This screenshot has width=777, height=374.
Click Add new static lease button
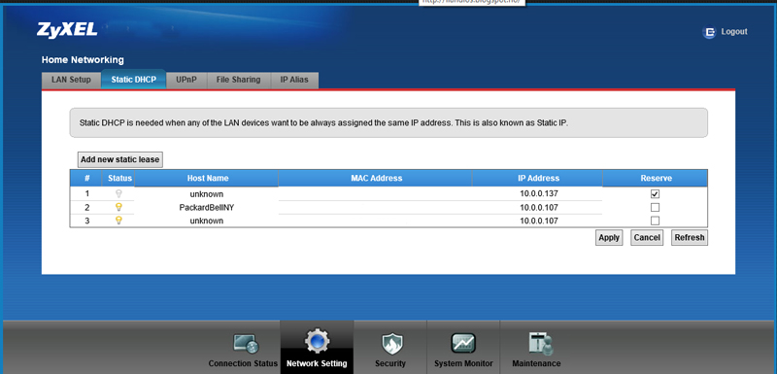tap(119, 159)
